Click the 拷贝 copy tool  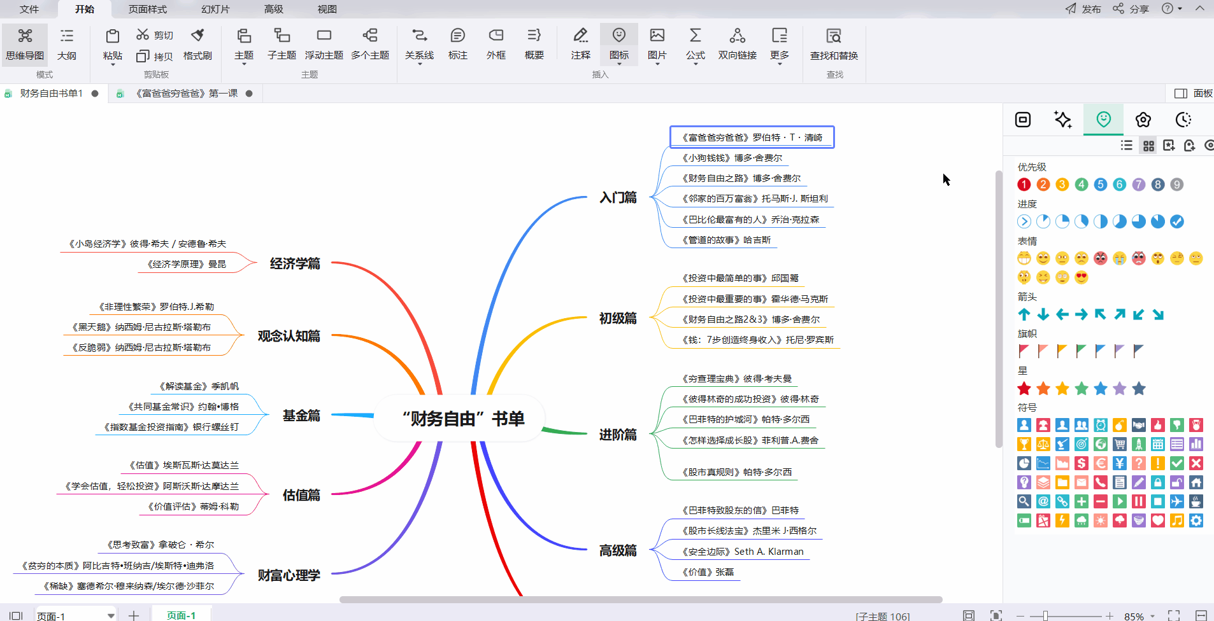point(155,56)
